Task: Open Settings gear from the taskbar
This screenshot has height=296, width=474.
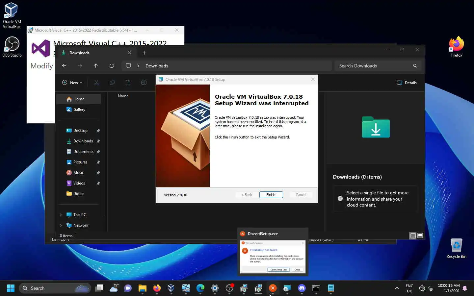Action: point(215,288)
